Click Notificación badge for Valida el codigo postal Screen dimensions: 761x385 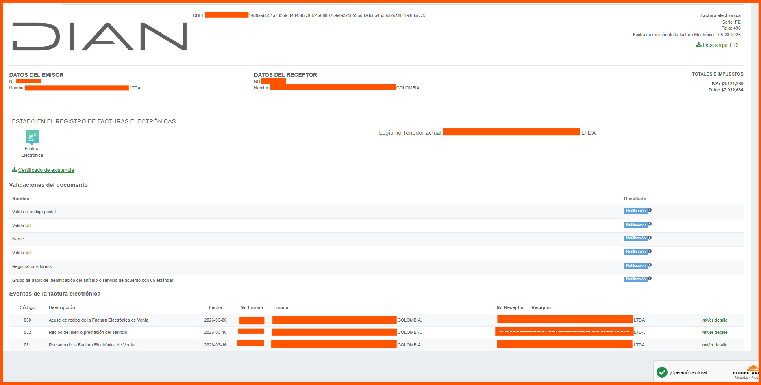636,211
